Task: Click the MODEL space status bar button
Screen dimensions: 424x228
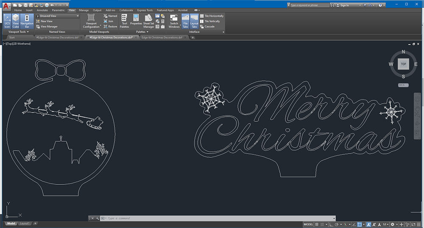Action: coord(308,225)
